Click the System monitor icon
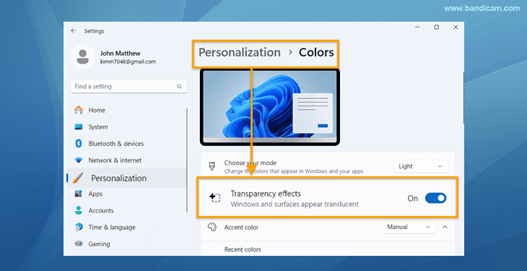The image size is (527, 271). [x=78, y=127]
